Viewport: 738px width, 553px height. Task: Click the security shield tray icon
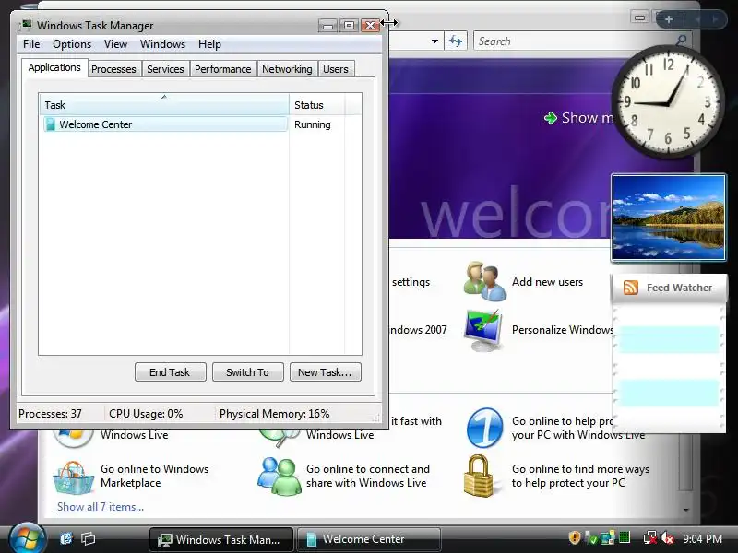click(x=574, y=538)
